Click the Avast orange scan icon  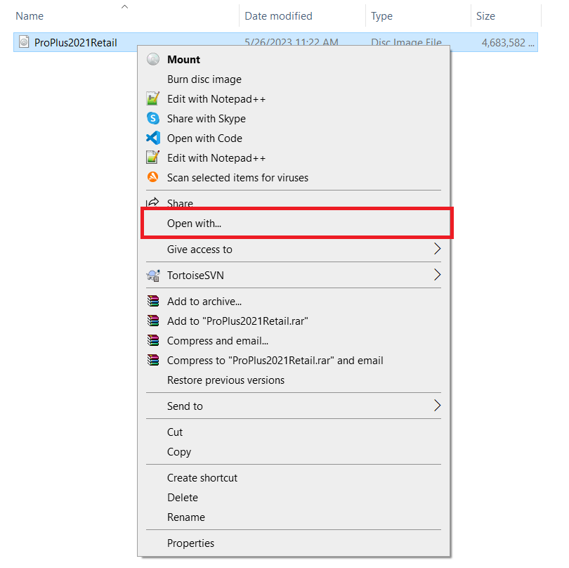[x=152, y=177]
